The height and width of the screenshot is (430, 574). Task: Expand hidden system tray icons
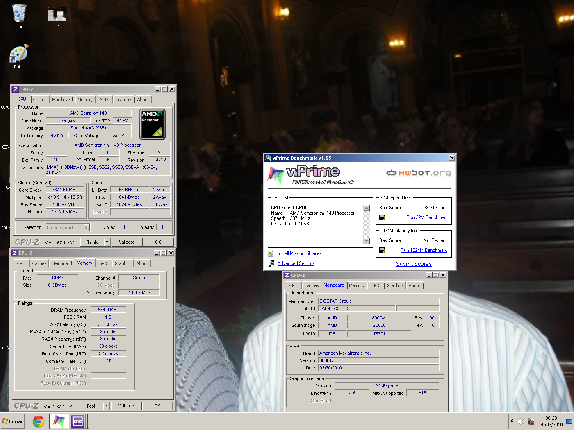[512, 421]
